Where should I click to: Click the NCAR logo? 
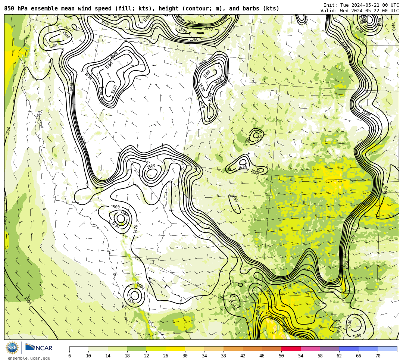coord(39,348)
